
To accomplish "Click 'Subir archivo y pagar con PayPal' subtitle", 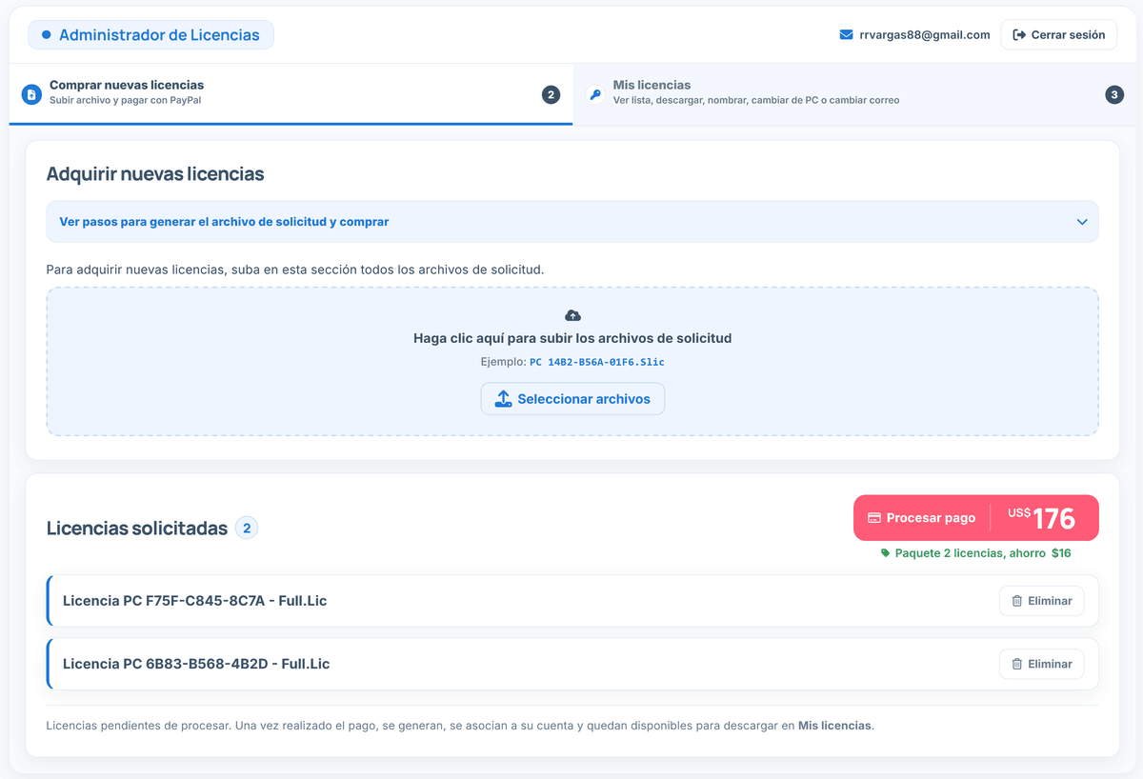I will (x=125, y=100).
